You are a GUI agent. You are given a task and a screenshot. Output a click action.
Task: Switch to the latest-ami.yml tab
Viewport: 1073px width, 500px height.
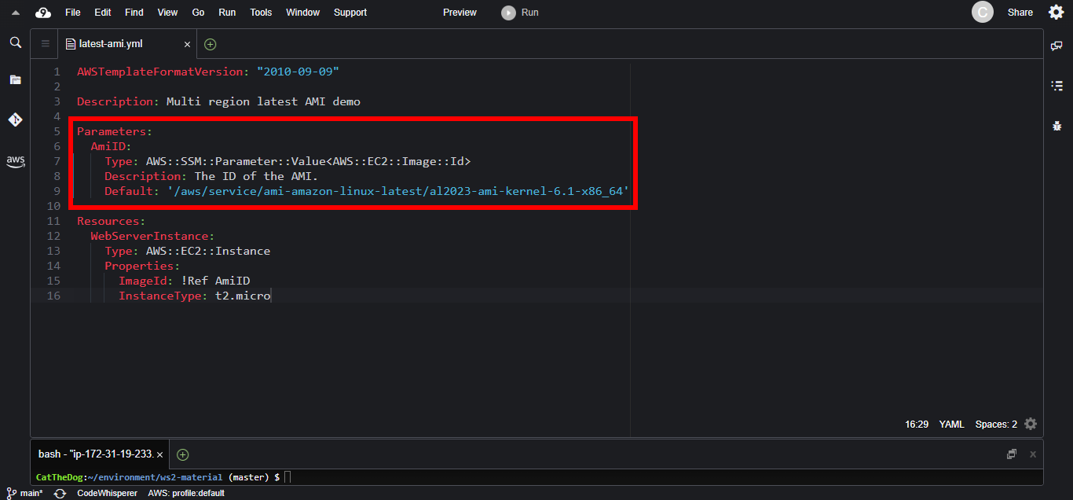point(111,44)
